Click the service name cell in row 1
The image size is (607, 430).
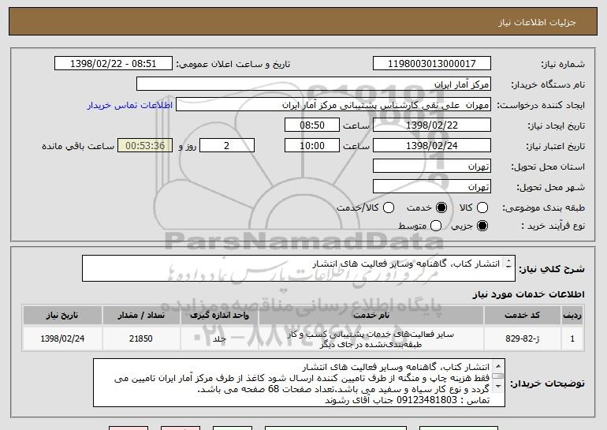click(x=371, y=339)
